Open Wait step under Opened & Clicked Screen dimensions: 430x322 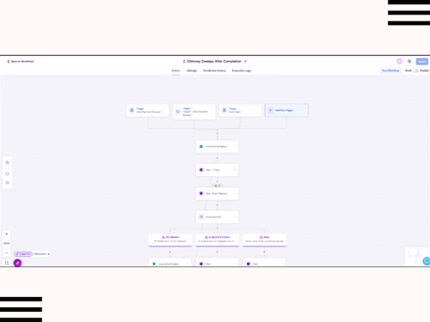click(x=217, y=263)
